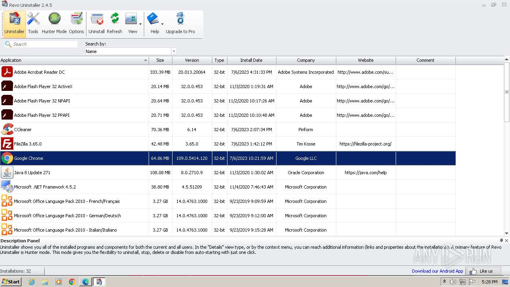Select Office Language Pack Italian icon
510x287 pixels.
(x=7, y=230)
